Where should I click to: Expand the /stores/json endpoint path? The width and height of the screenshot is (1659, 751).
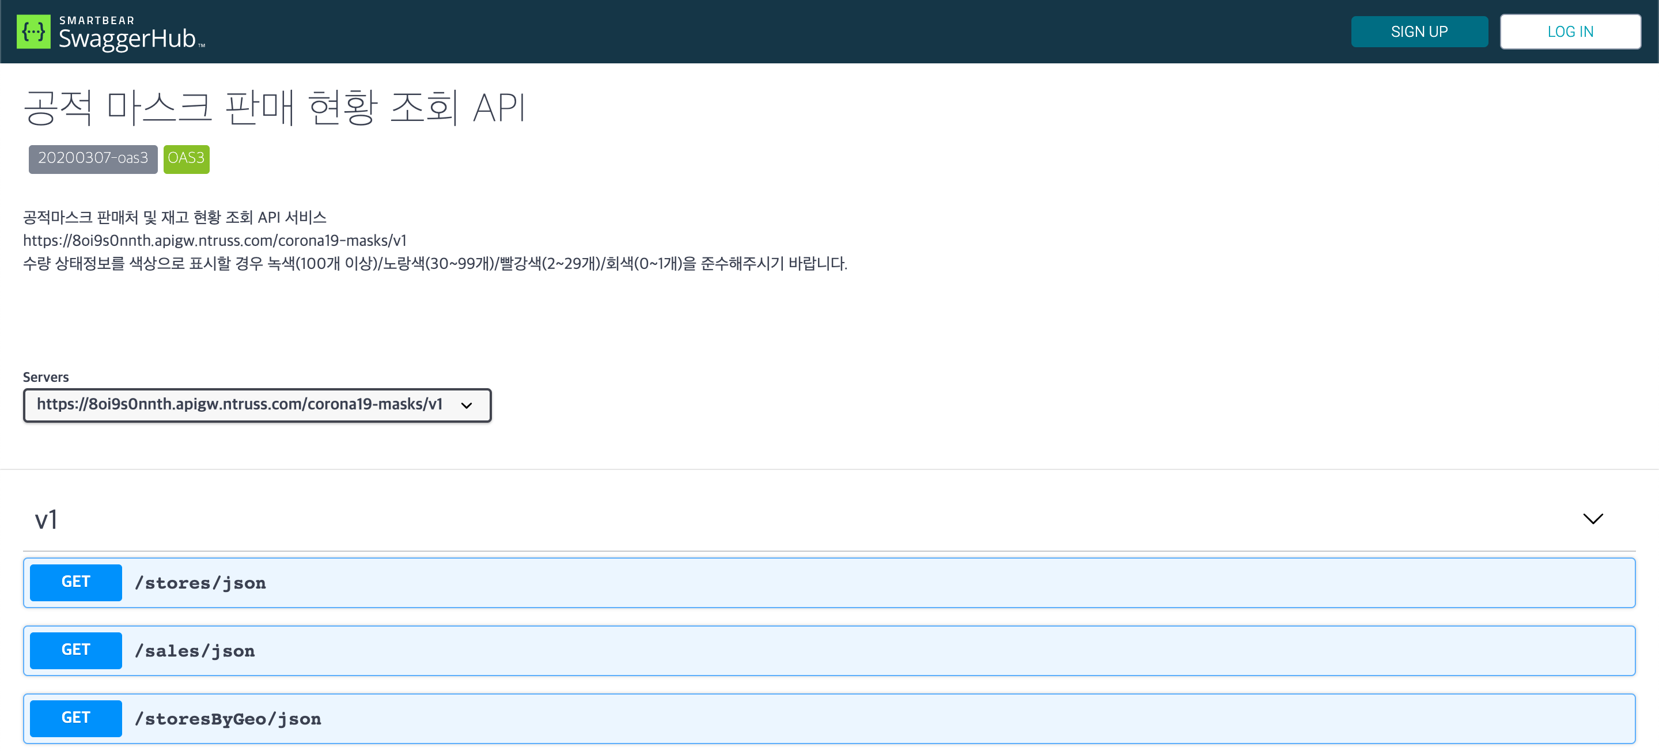pyautogui.click(x=200, y=583)
